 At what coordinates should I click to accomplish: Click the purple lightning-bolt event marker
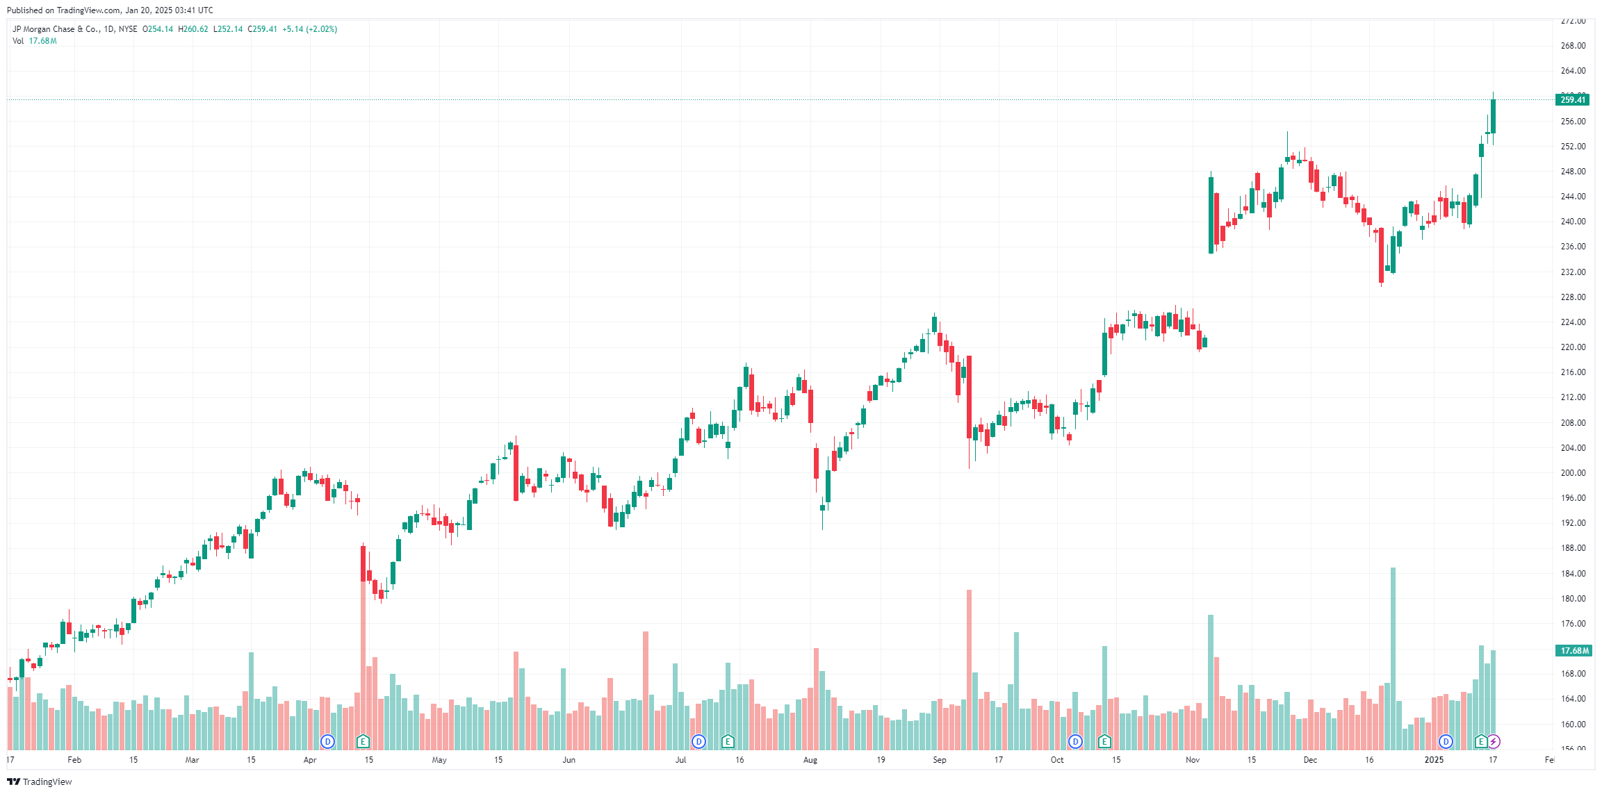click(1494, 741)
